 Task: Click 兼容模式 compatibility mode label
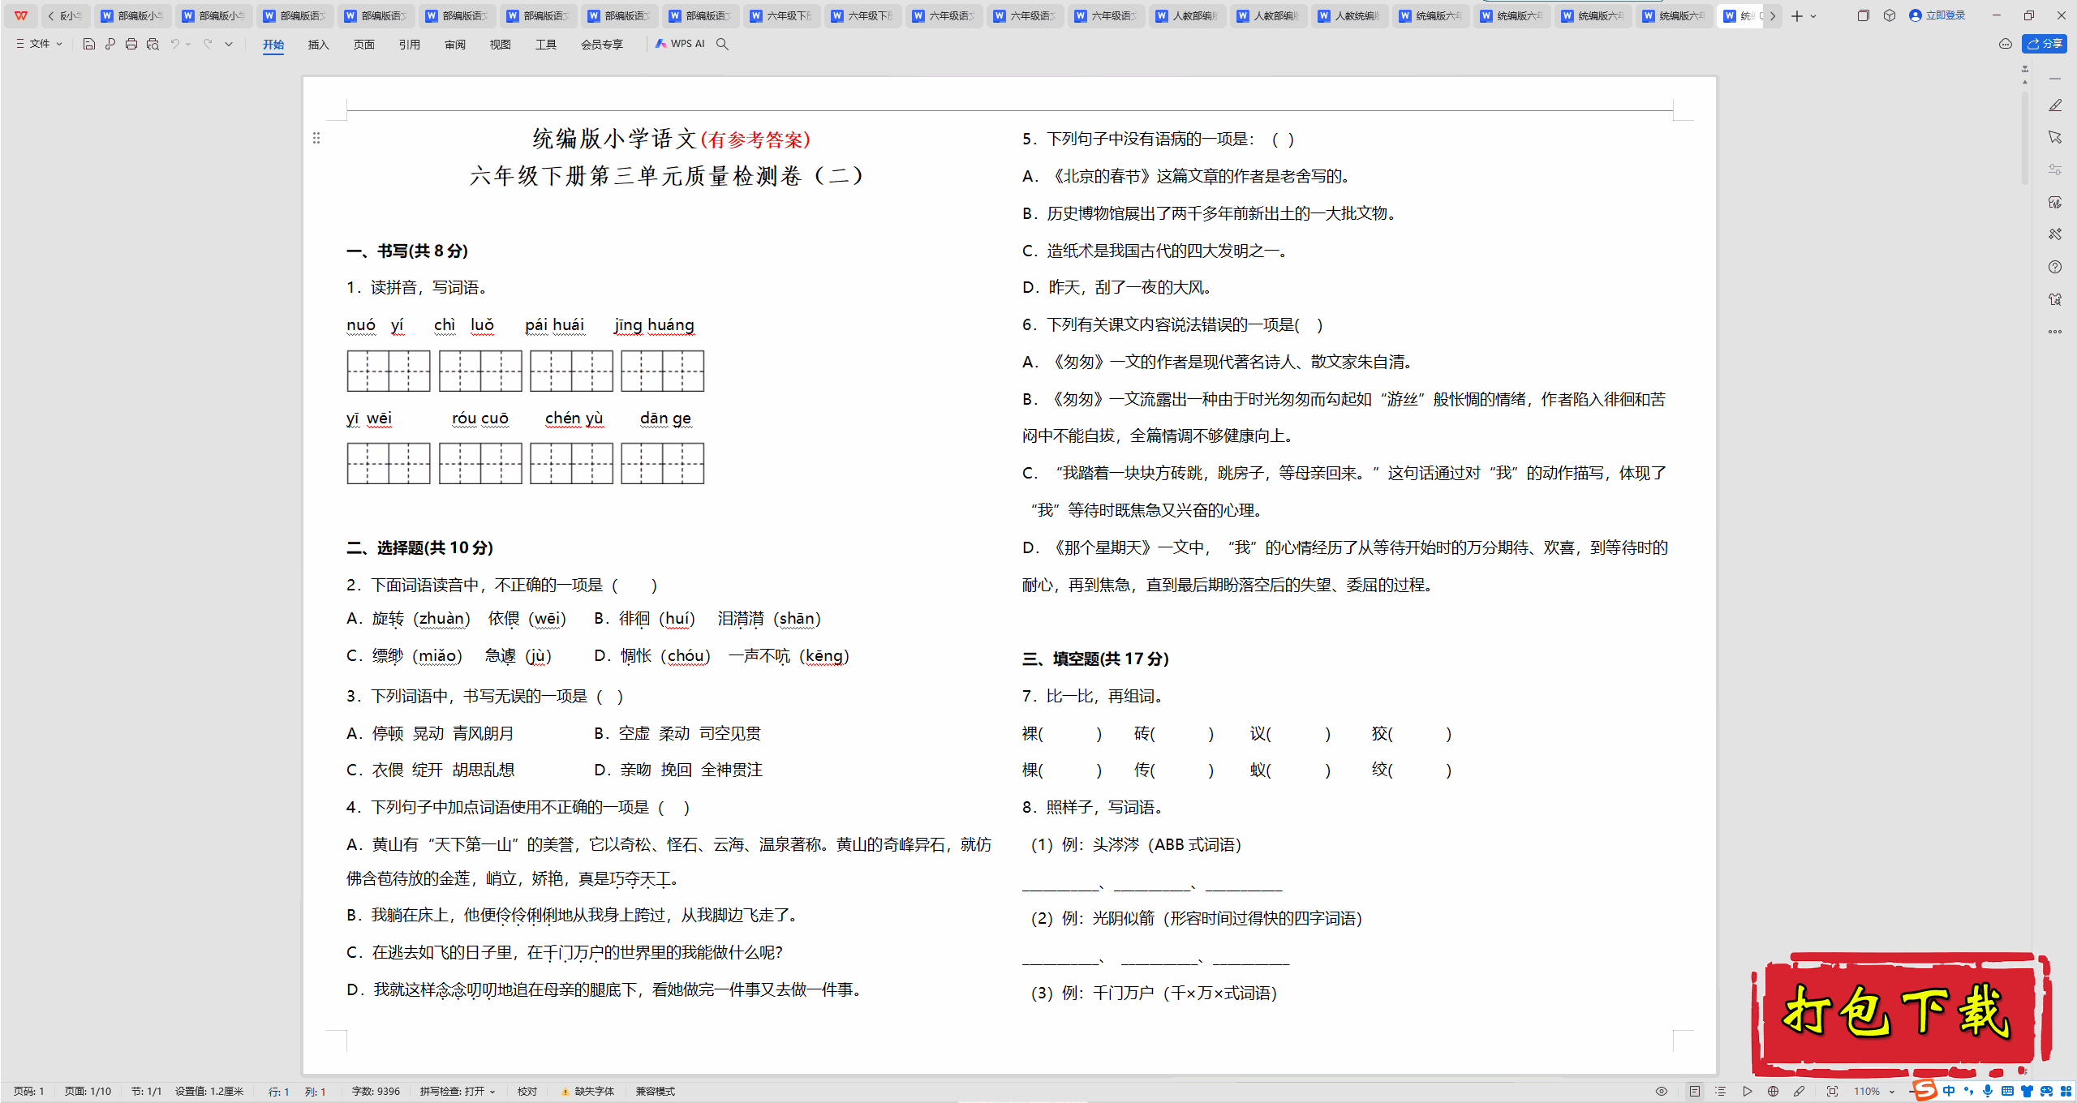point(656,1092)
